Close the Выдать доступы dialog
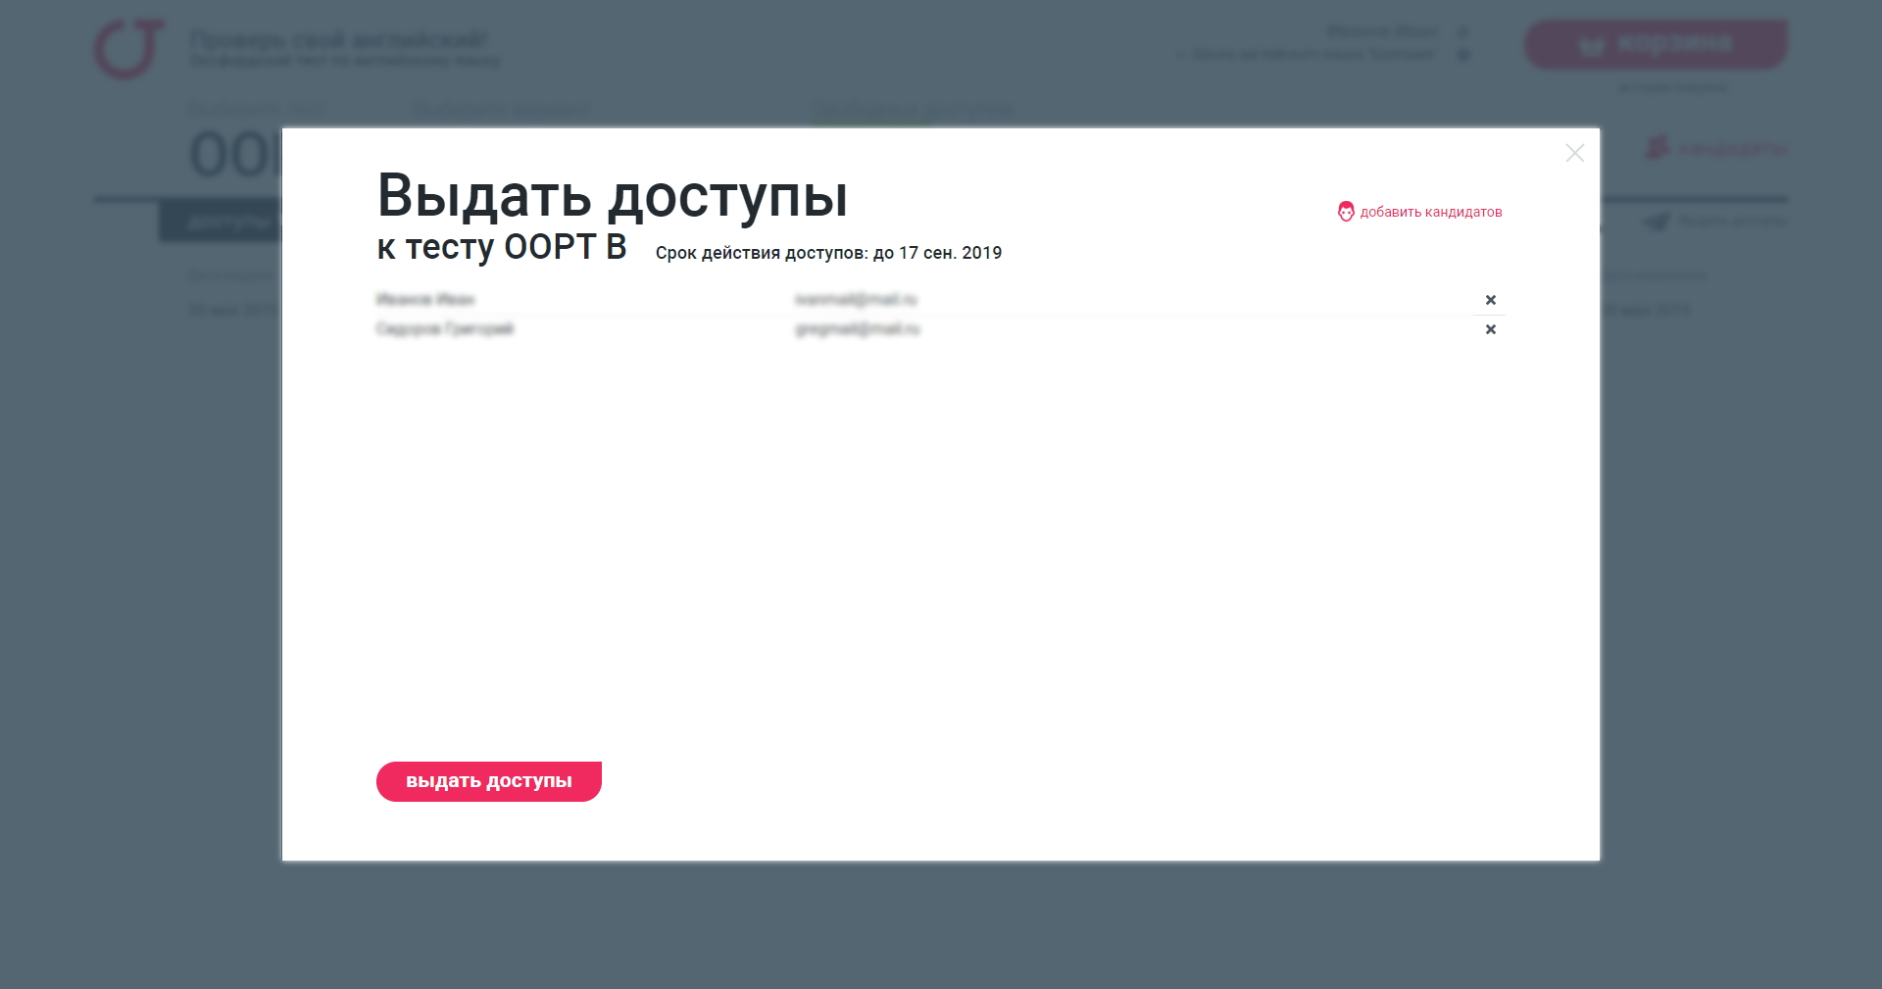 [x=1574, y=153]
